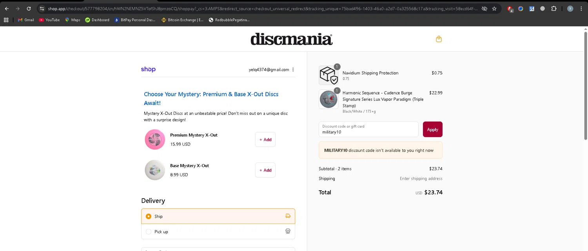The height and width of the screenshot is (251, 588).
Task: Click the delivery truck icon
Action: [x=288, y=216]
